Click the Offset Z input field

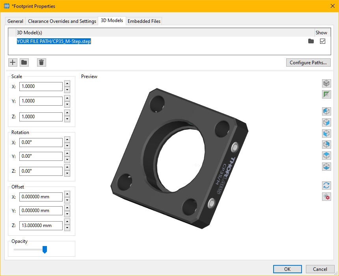click(x=41, y=226)
